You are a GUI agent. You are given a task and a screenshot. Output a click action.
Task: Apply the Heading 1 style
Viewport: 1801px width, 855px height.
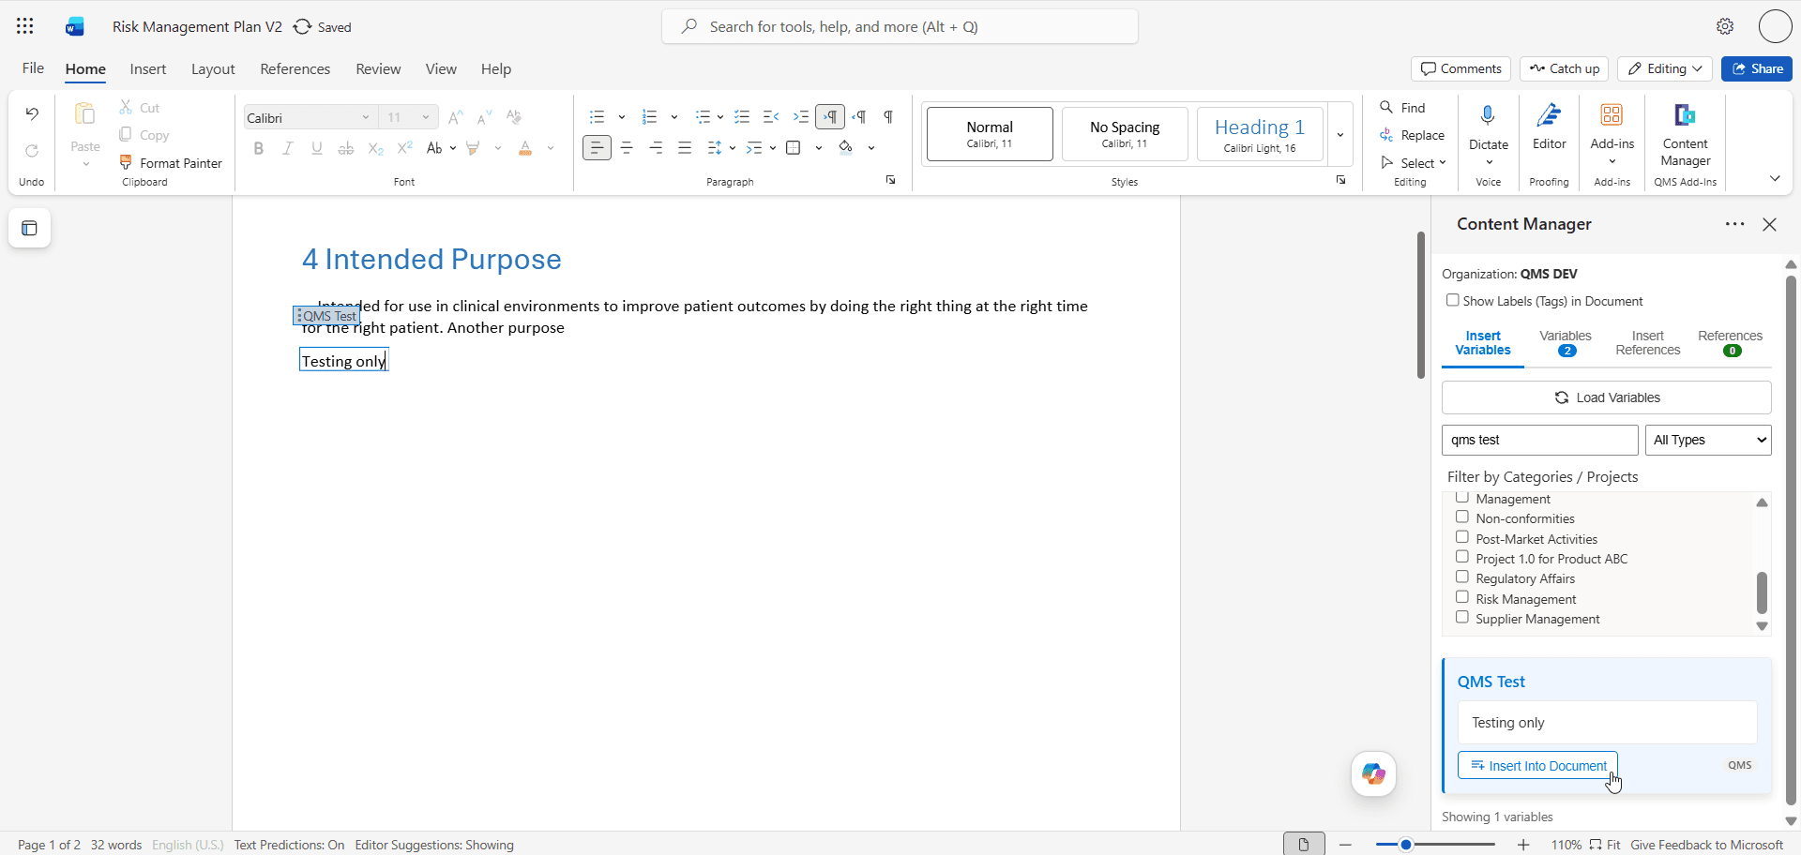1260,134
